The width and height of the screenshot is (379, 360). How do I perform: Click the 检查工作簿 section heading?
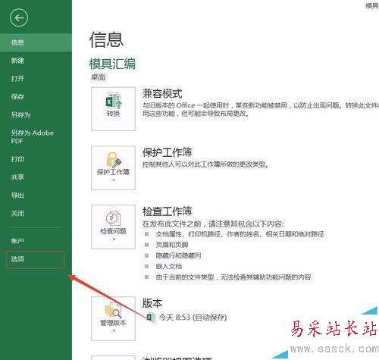(x=167, y=211)
